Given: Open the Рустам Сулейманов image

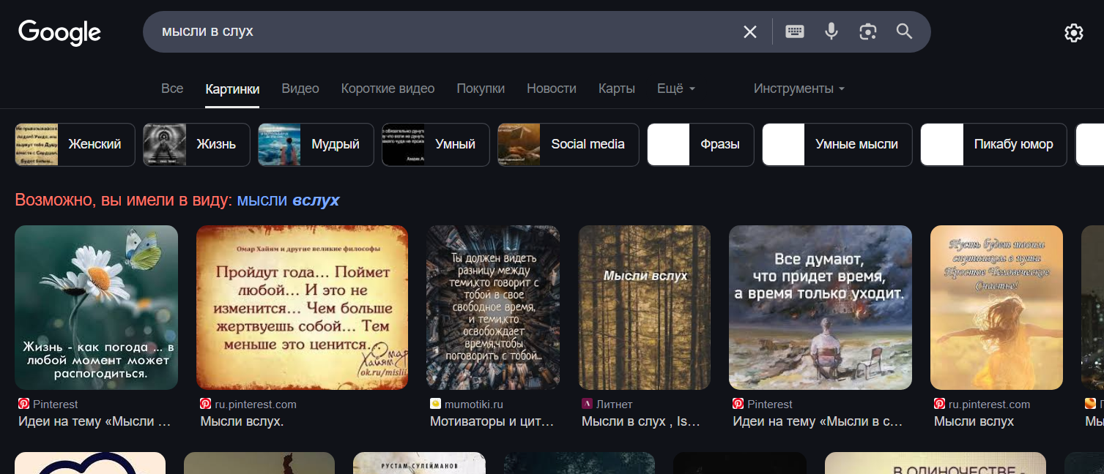Looking at the screenshot, I should point(419,463).
